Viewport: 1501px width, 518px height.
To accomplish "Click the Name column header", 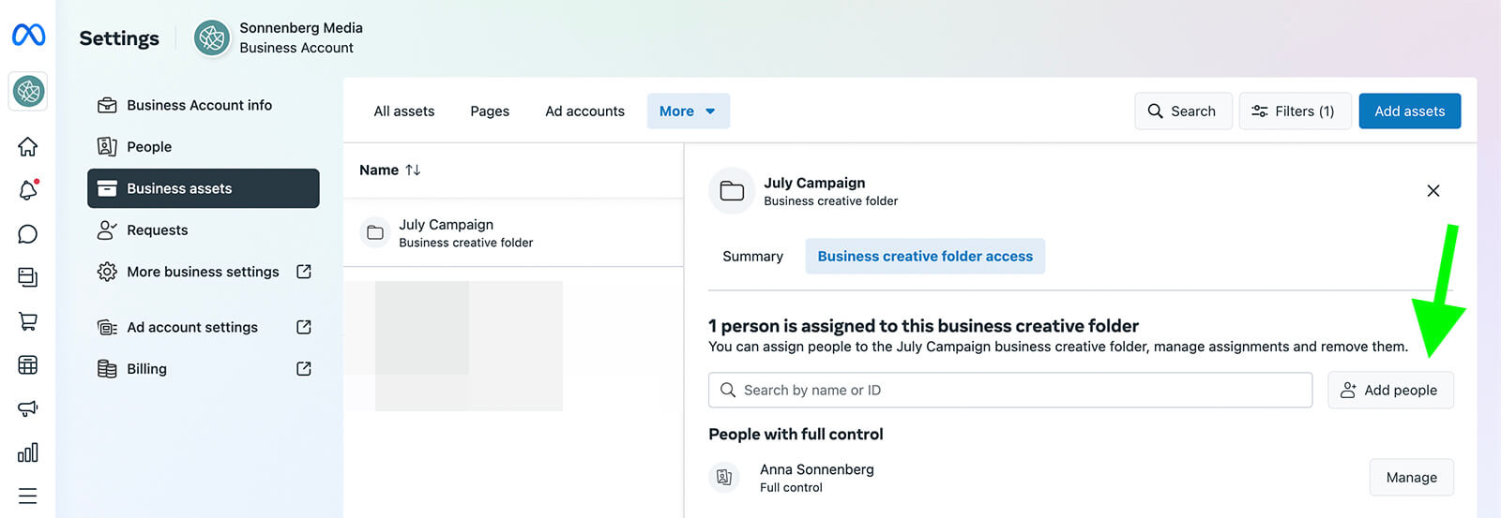I will pos(379,170).
